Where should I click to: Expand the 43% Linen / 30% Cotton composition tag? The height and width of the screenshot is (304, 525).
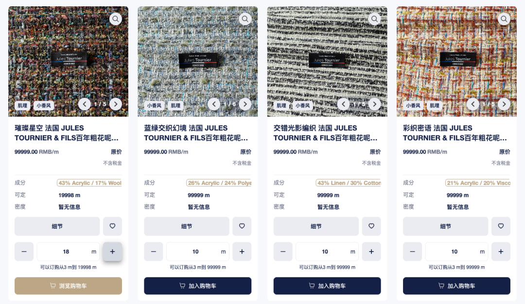click(x=348, y=183)
